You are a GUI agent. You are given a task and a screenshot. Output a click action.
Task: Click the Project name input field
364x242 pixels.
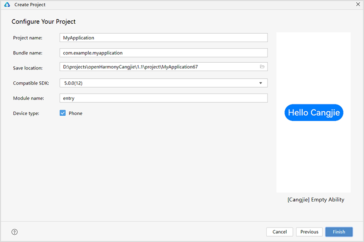coord(163,38)
